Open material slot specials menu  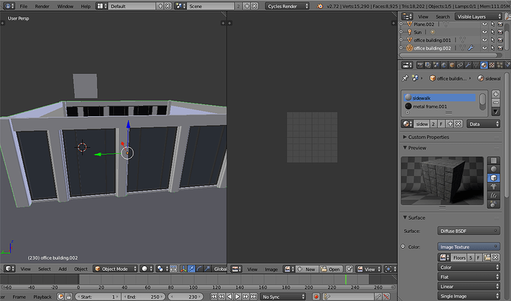click(495, 112)
